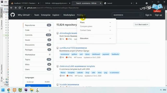167x93 pixels.
Task: Click the browser forward arrow
Action: point(16,8)
